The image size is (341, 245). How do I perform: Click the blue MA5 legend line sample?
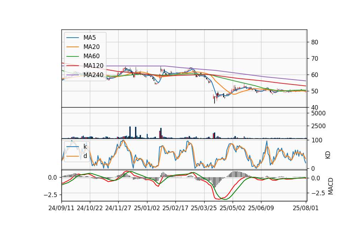(x=72, y=38)
